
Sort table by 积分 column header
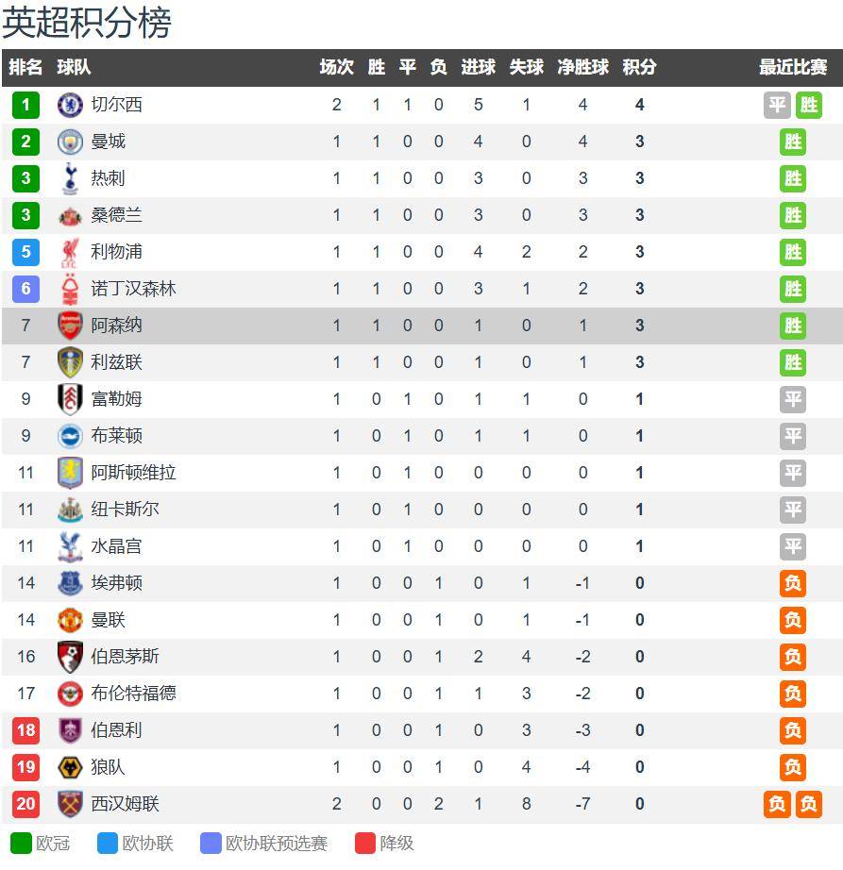[639, 68]
